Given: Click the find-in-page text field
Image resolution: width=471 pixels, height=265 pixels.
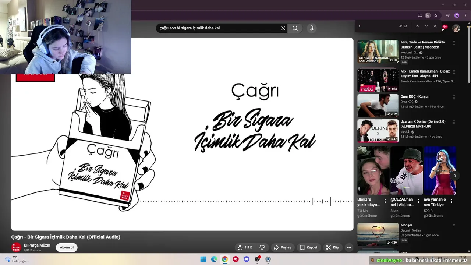Looking at the screenshot, I should pyautogui.click(x=377, y=26).
